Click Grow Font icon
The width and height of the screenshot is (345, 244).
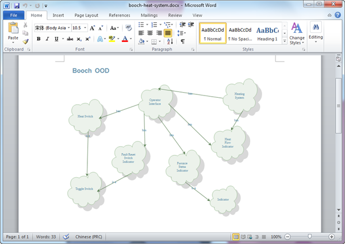point(92,28)
